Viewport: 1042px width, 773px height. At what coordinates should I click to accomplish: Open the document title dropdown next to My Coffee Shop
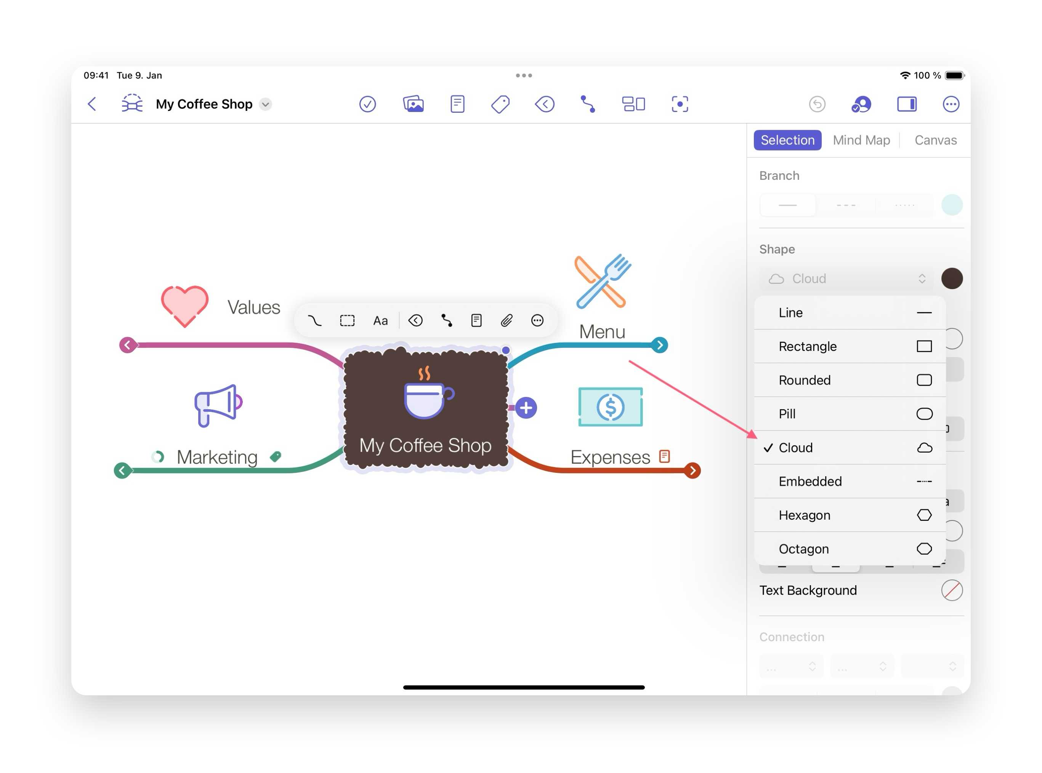pos(265,104)
